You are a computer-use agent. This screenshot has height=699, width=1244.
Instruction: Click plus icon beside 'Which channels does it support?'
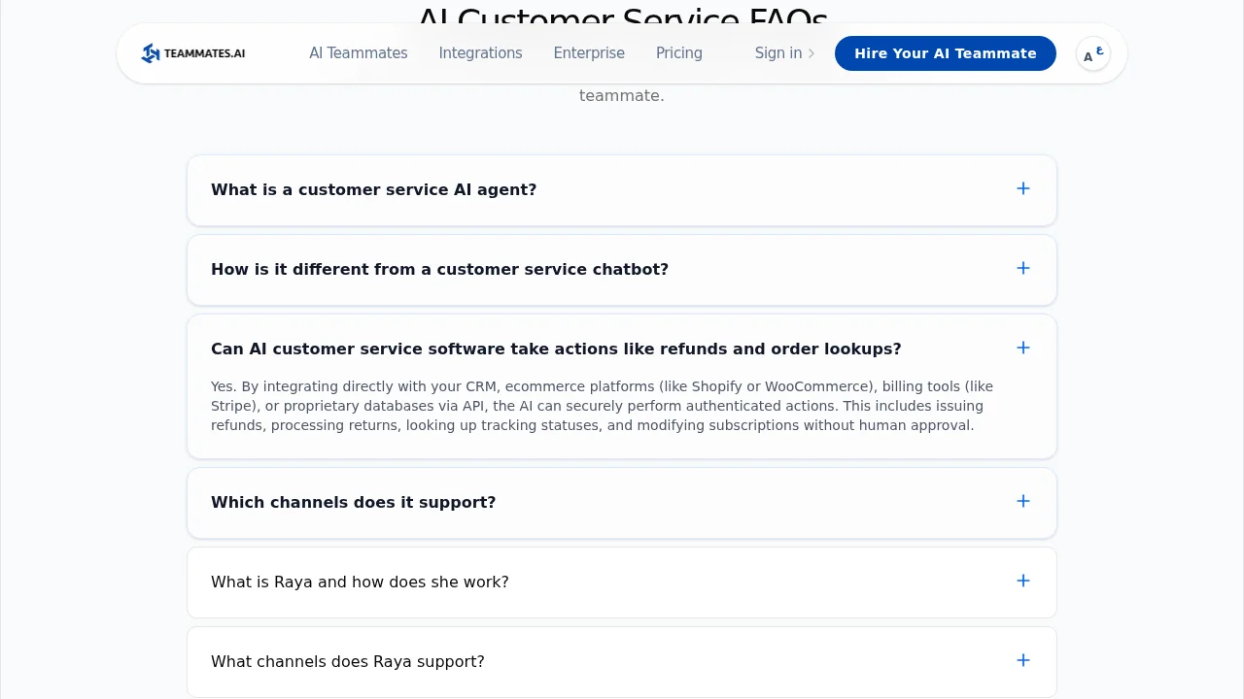[x=1023, y=502]
